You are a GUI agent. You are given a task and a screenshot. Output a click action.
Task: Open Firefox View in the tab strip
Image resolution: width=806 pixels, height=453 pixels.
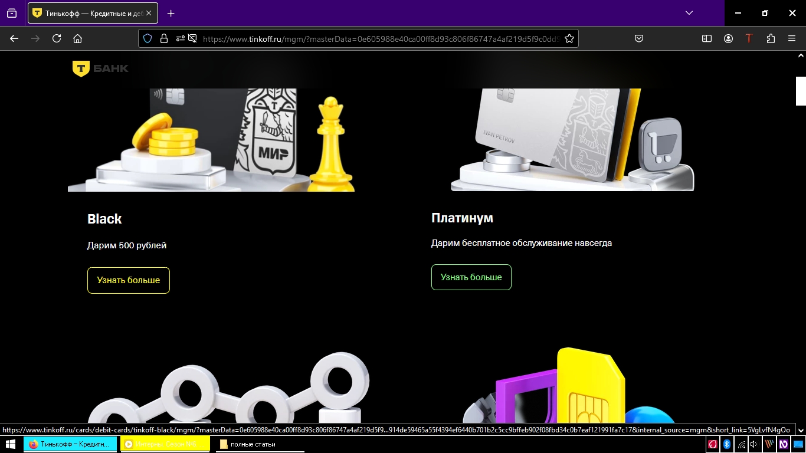tap(12, 13)
